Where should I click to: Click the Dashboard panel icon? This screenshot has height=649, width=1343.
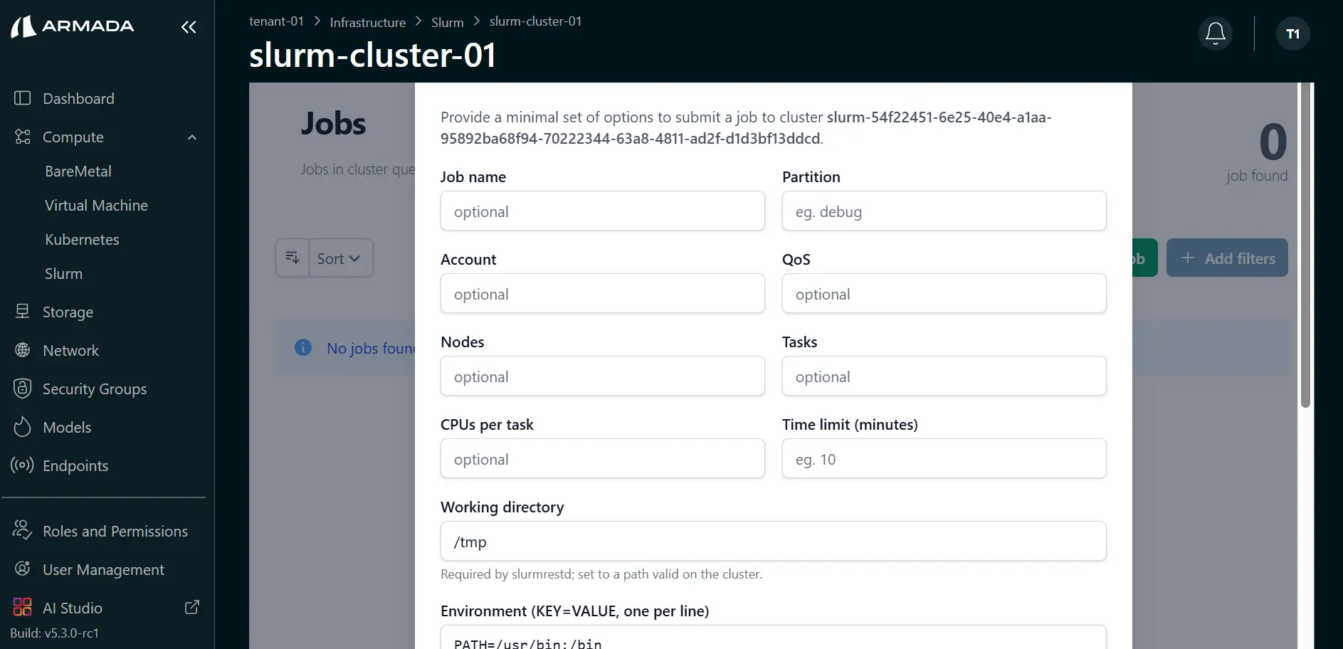pos(23,98)
